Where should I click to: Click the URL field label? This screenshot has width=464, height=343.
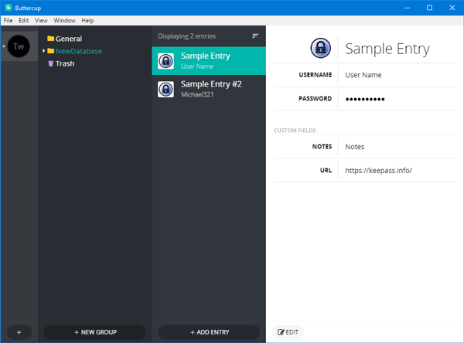[x=326, y=170]
